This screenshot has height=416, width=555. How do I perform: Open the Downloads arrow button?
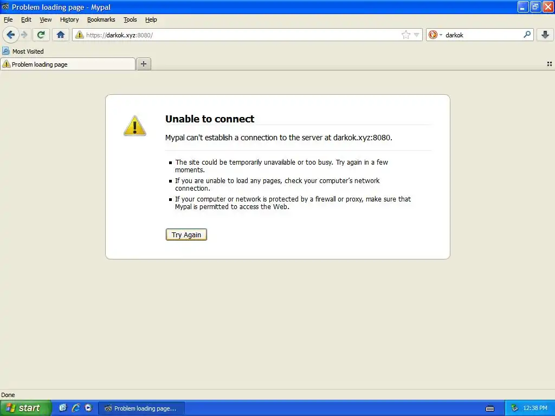(x=545, y=35)
